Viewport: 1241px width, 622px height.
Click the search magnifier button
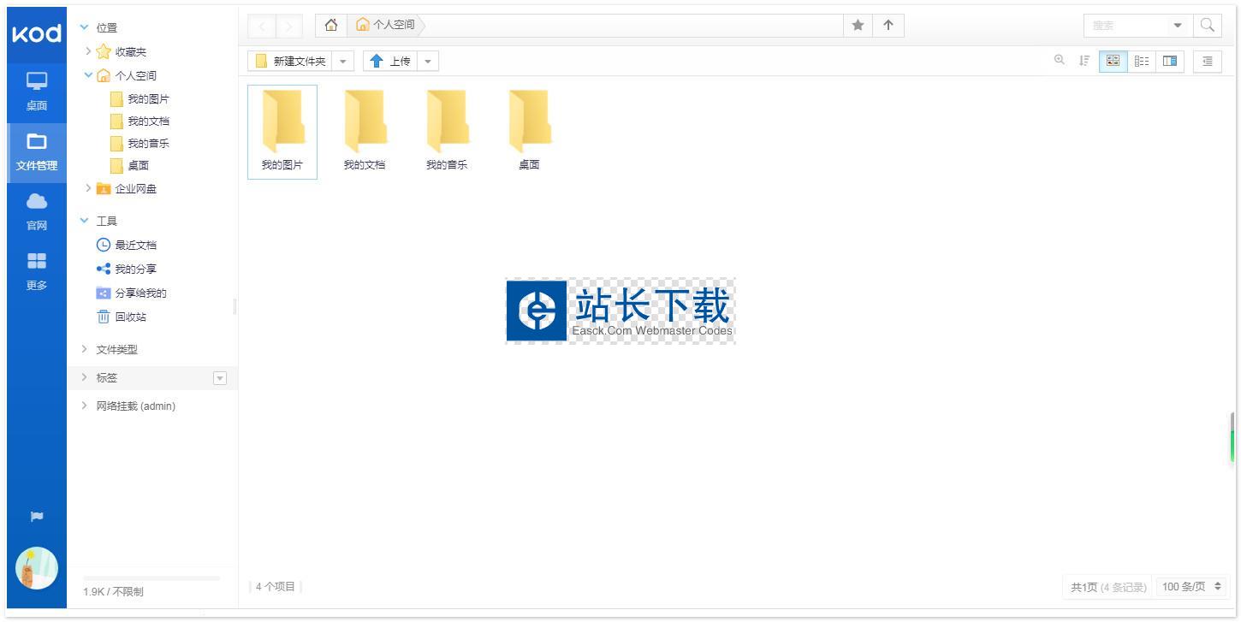(x=1207, y=26)
